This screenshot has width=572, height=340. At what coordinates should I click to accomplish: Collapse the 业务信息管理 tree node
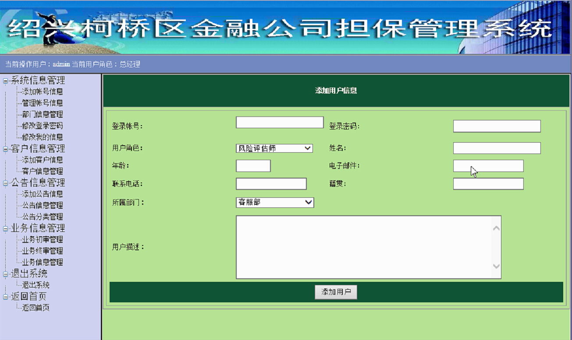click(6, 228)
